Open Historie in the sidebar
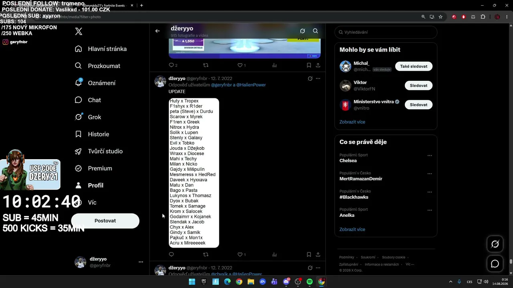Viewport: 513px width, 288px height. pos(92,134)
